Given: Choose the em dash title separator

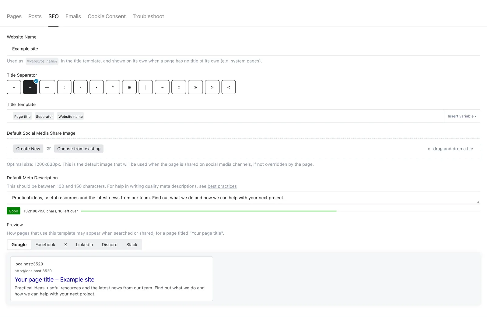Looking at the screenshot, I should (x=47, y=87).
